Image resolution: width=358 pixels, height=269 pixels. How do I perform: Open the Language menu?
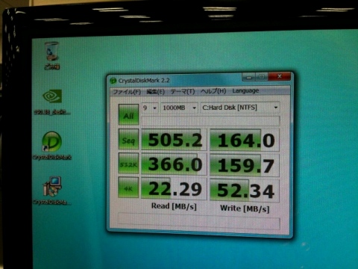tap(245, 90)
